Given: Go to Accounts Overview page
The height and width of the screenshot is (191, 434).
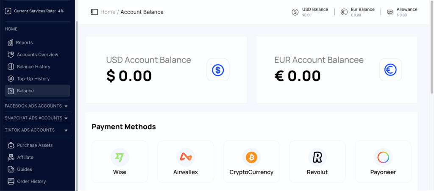Looking at the screenshot, I should click(37, 55).
